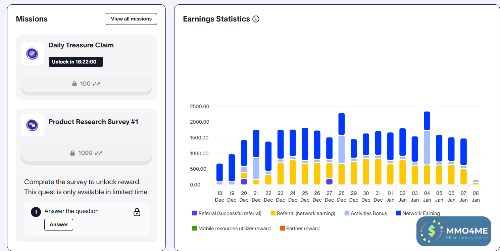The image size is (500, 251).
Task: Toggle Mobile resources utilizer reward green swatch
Action: point(195,228)
